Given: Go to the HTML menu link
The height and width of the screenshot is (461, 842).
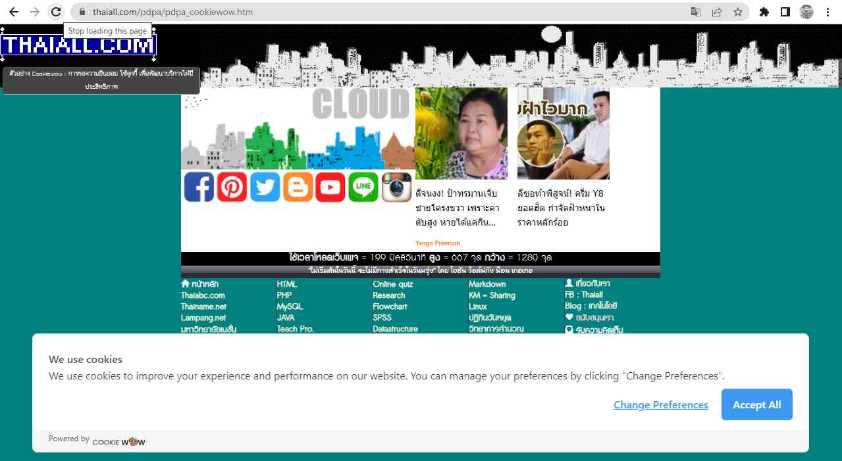Looking at the screenshot, I should (x=287, y=284).
